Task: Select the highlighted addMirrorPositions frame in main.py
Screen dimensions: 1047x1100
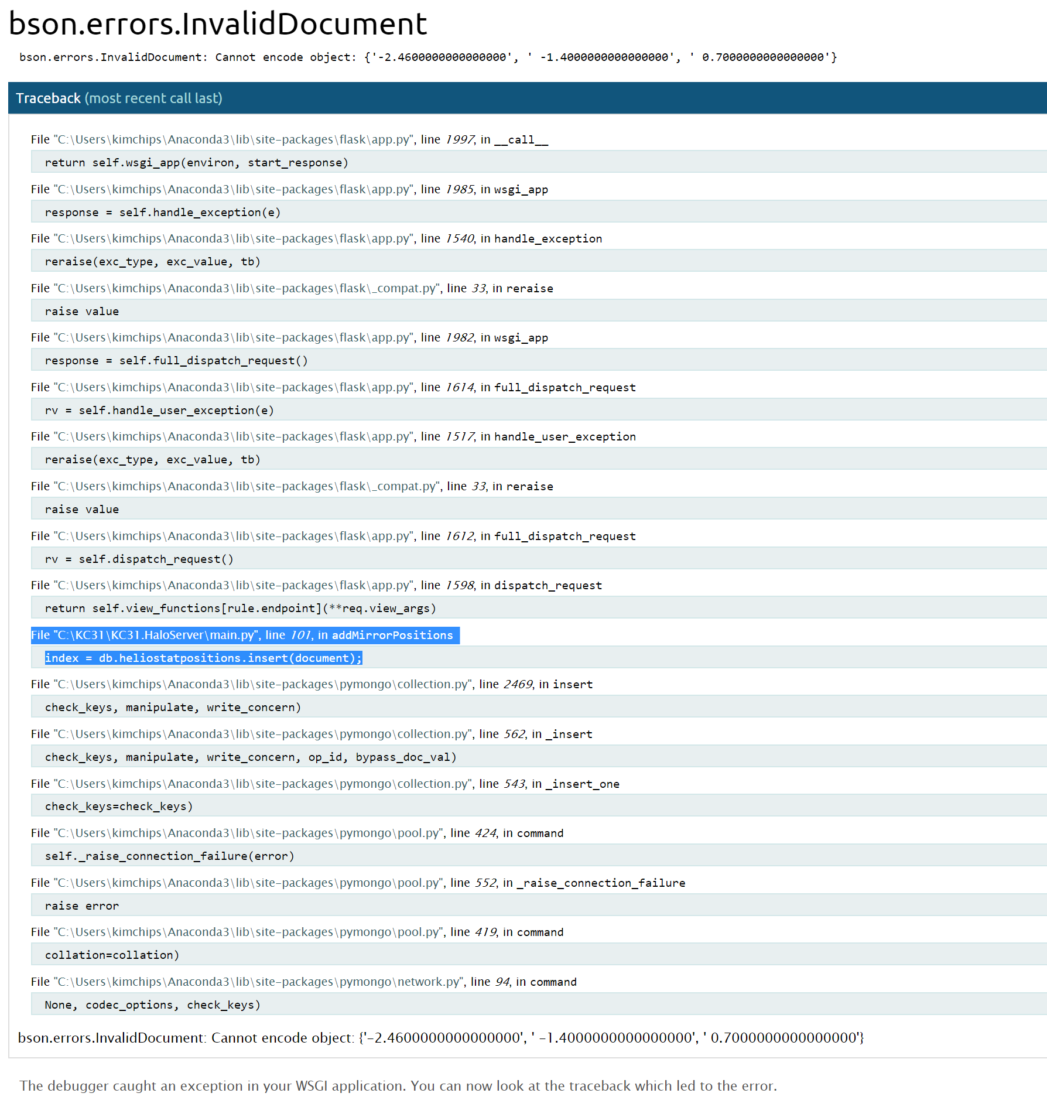Action: [244, 635]
